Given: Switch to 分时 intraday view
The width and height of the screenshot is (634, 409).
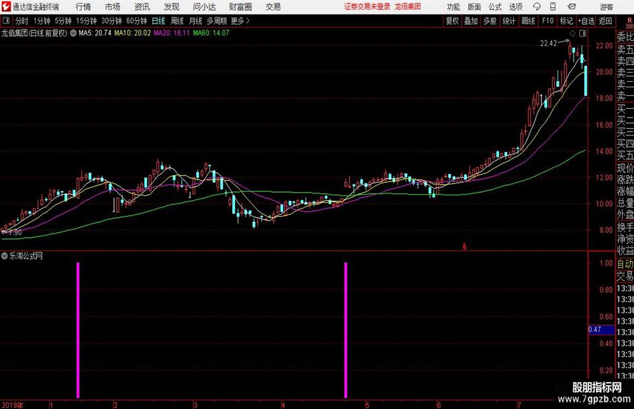Looking at the screenshot, I should click(21, 21).
